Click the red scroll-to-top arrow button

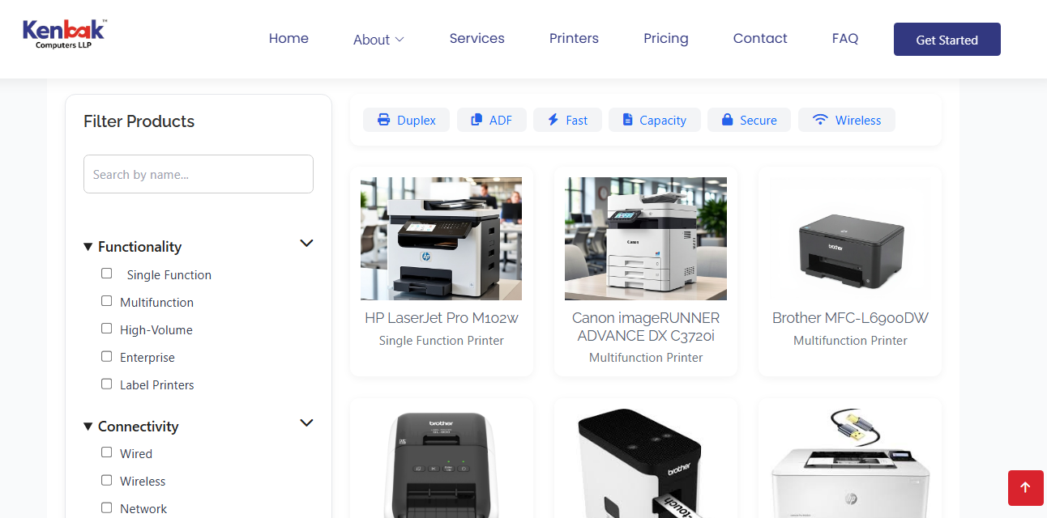point(1025,487)
